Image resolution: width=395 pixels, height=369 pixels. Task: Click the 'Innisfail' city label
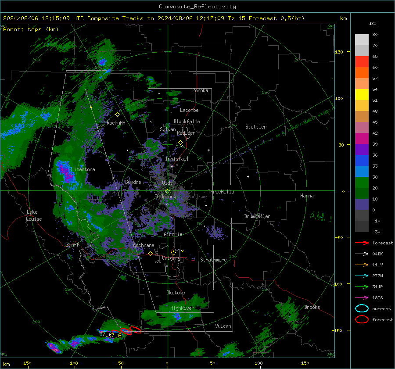[x=177, y=159]
